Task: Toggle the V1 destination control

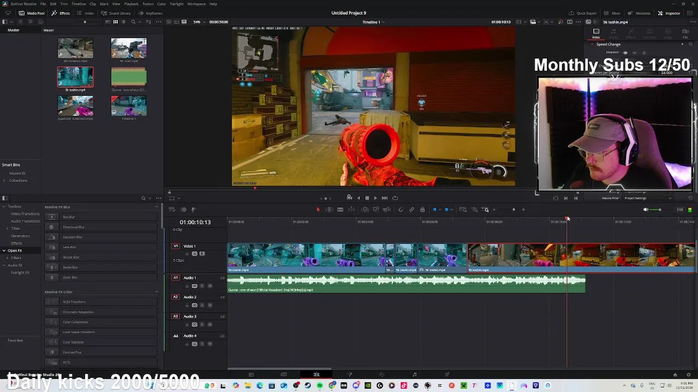Action: click(x=176, y=246)
